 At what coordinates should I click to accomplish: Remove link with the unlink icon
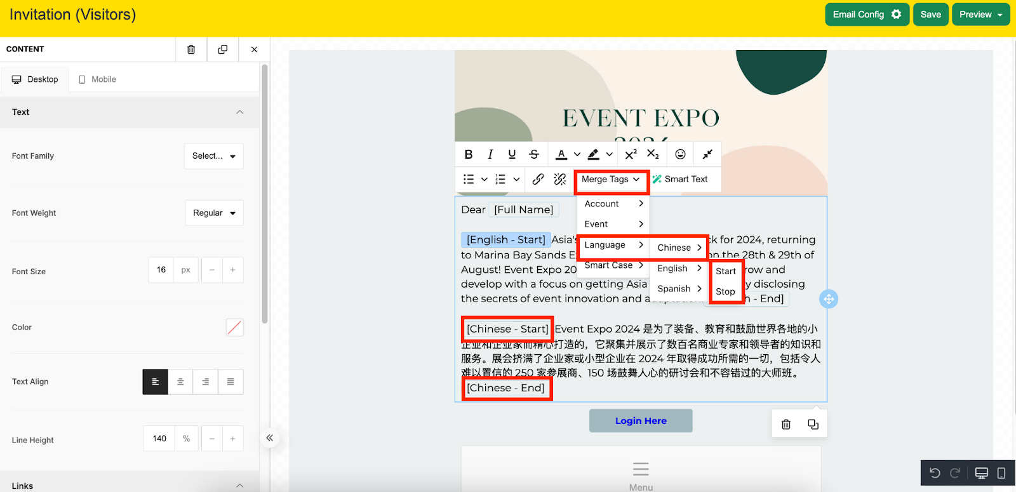tap(559, 179)
